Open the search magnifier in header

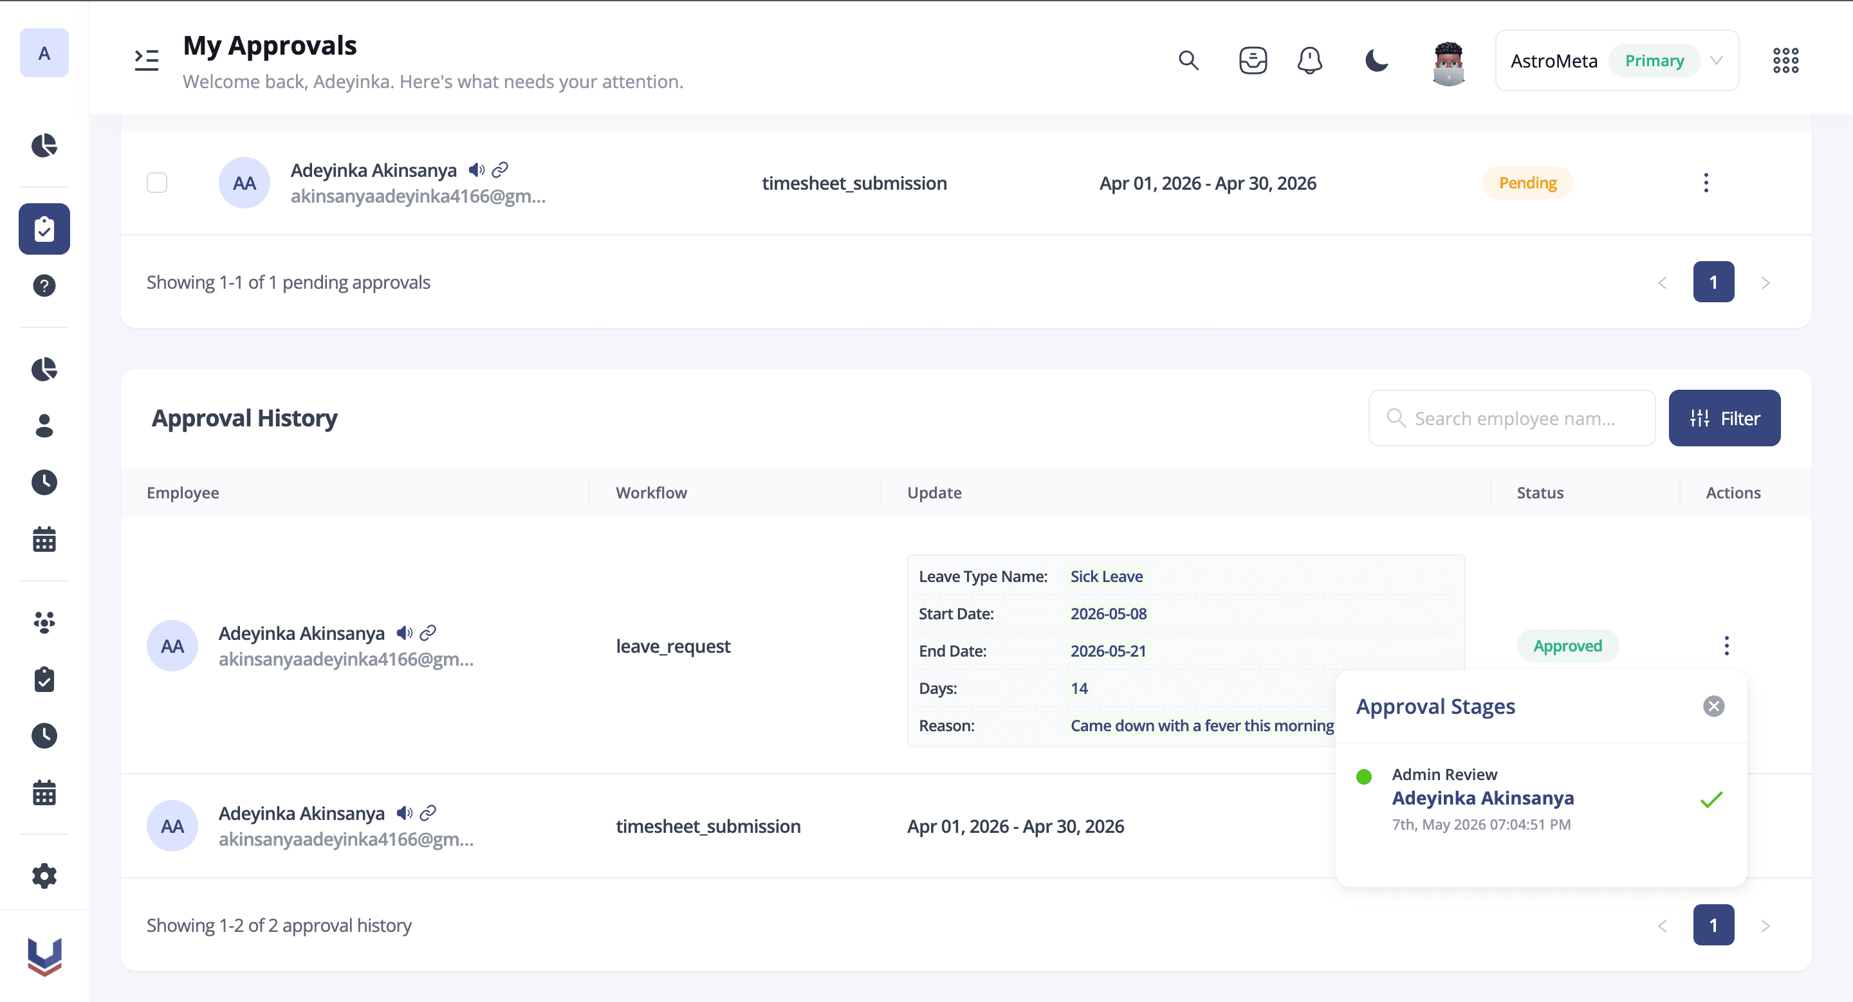click(x=1188, y=60)
